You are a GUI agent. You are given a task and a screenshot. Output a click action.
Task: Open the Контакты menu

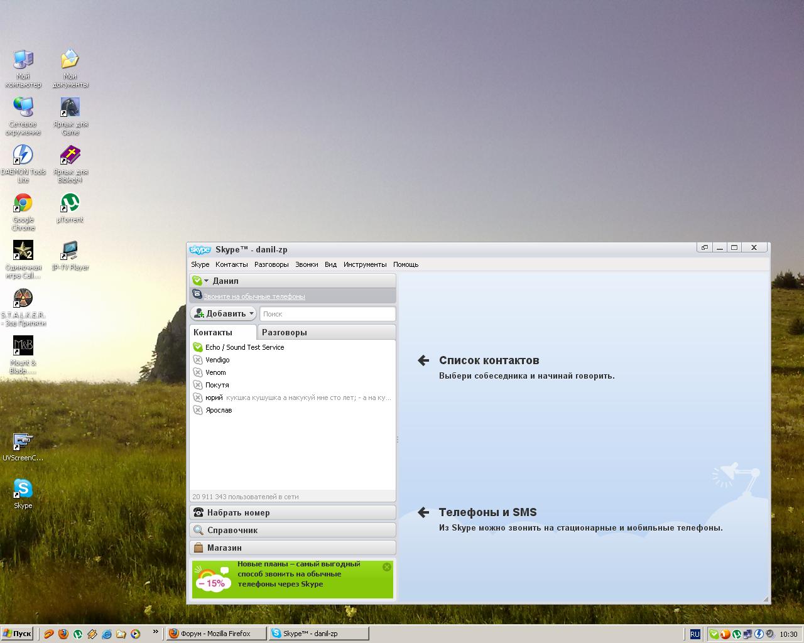(232, 264)
